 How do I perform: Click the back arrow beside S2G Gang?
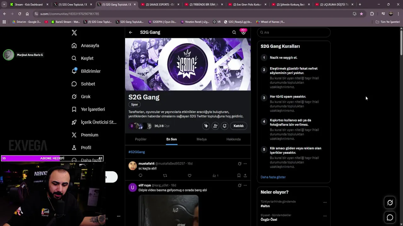point(130,32)
